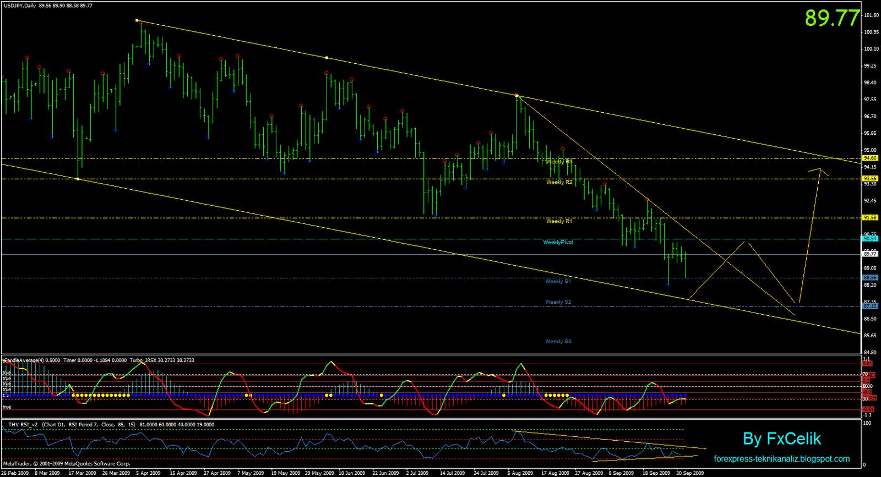881x477 pixels.
Task: Click the 89.77 current price tag on axis
Action: coord(871,254)
